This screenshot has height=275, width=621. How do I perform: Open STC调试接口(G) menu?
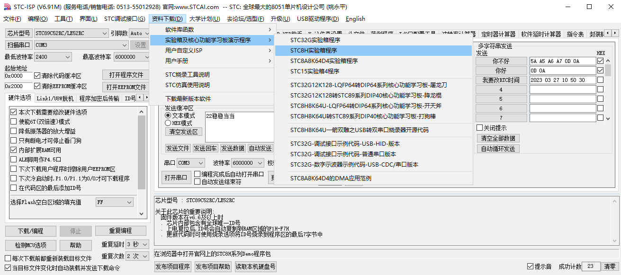(125, 19)
